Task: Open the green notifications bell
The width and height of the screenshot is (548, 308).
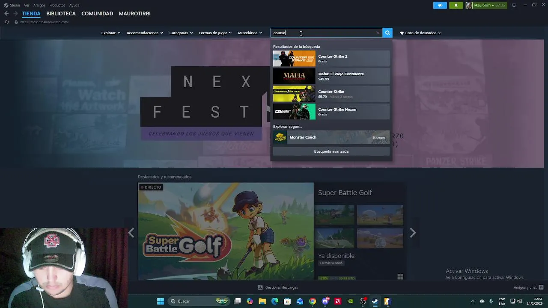Action: click(456, 5)
